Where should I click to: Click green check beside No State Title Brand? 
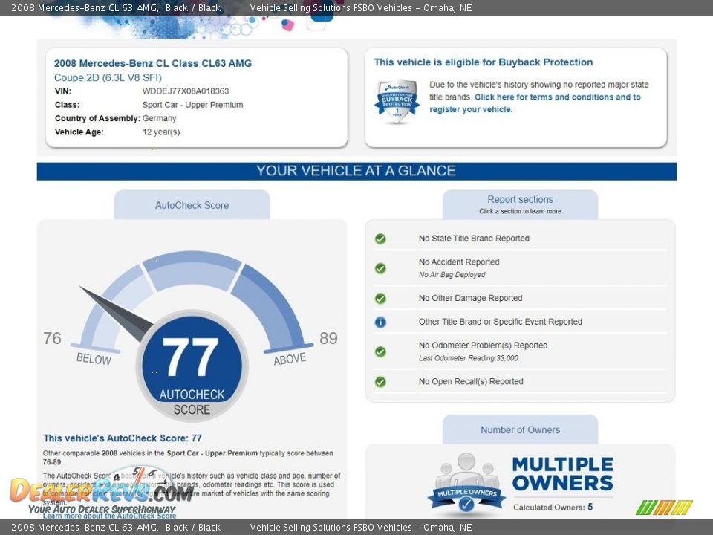coord(380,239)
